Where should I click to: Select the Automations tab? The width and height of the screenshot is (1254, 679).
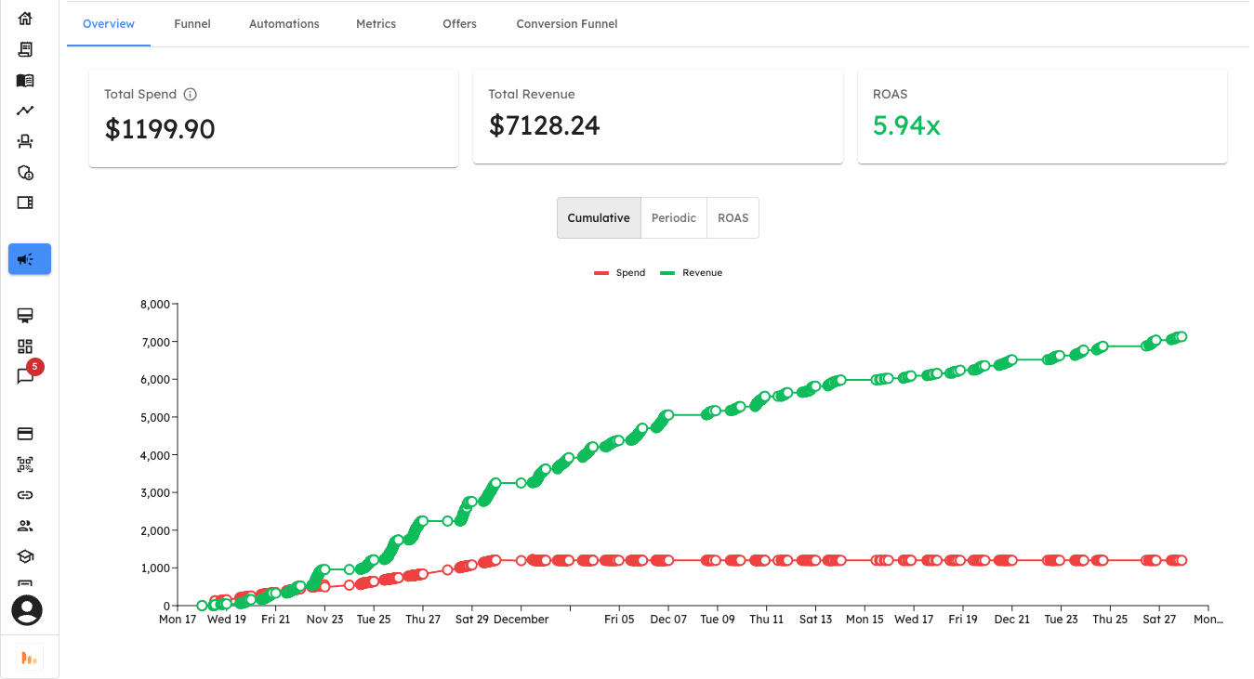[x=284, y=23]
